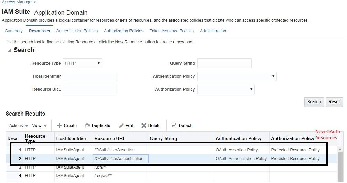Sort by Host Identifier column header
The height and width of the screenshot is (183, 347).
click(74, 139)
